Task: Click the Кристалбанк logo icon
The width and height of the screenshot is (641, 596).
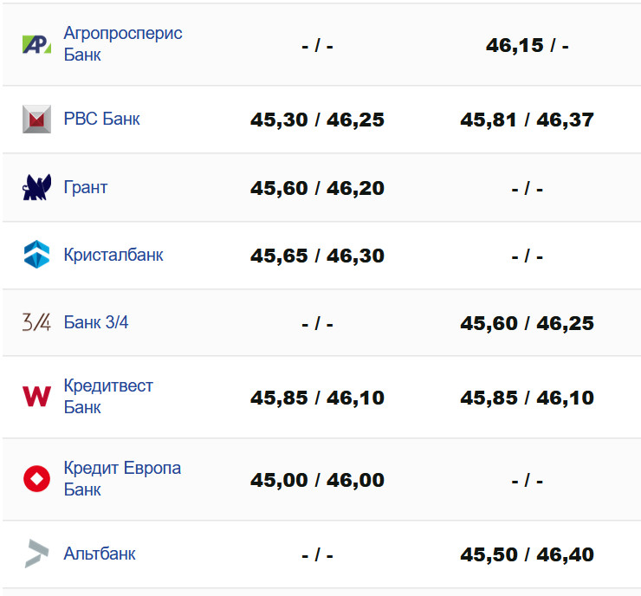Action: click(36, 255)
